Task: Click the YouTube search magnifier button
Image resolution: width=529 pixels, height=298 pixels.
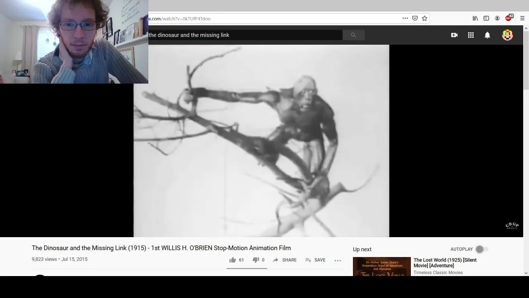Action: [x=353, y=35]
